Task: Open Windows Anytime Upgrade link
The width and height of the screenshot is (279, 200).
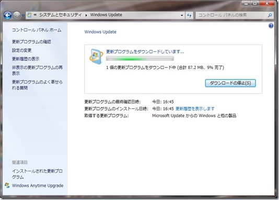Action: 38,185
